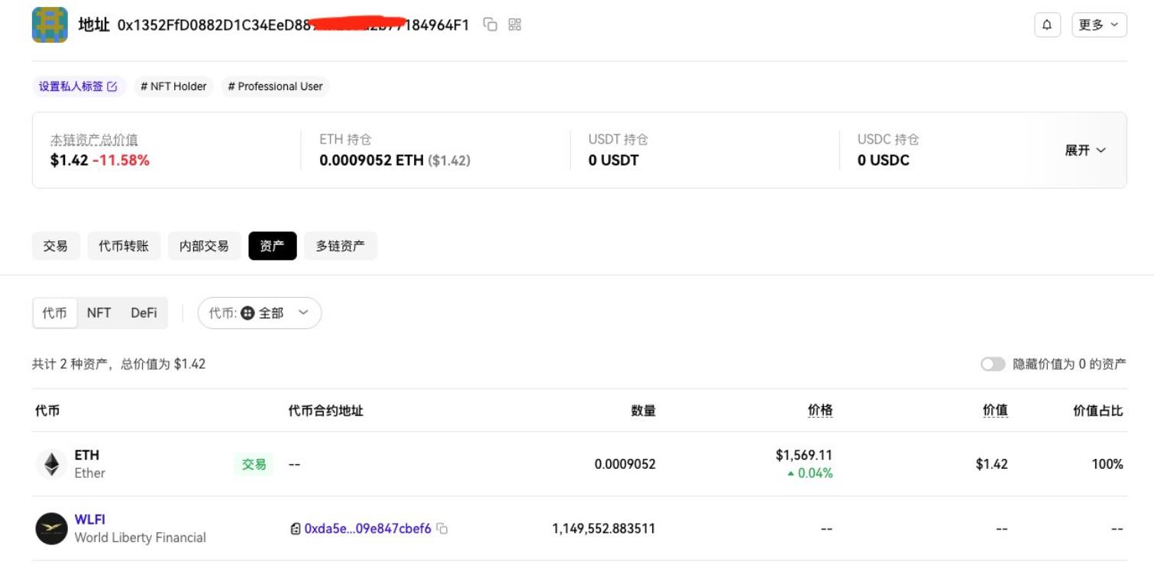Show QR code for the address
1154x578 pixels.
pos(515,24)
